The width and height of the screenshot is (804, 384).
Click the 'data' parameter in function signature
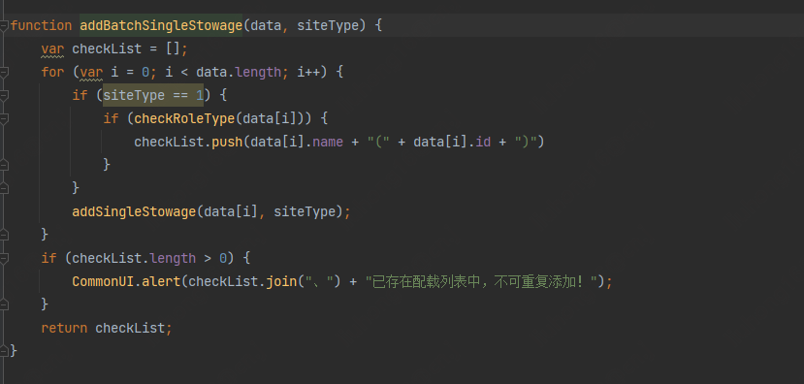click(266, 25)
